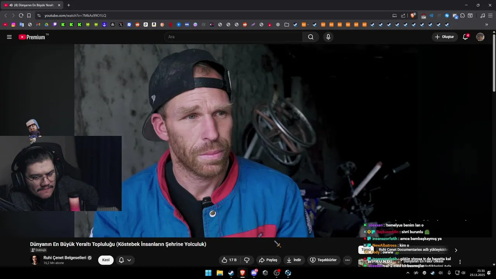Image resolution: width=496 pixels, height=279 pixels.
Task: Open the Instagram bookmark
Action: point(14,24)
